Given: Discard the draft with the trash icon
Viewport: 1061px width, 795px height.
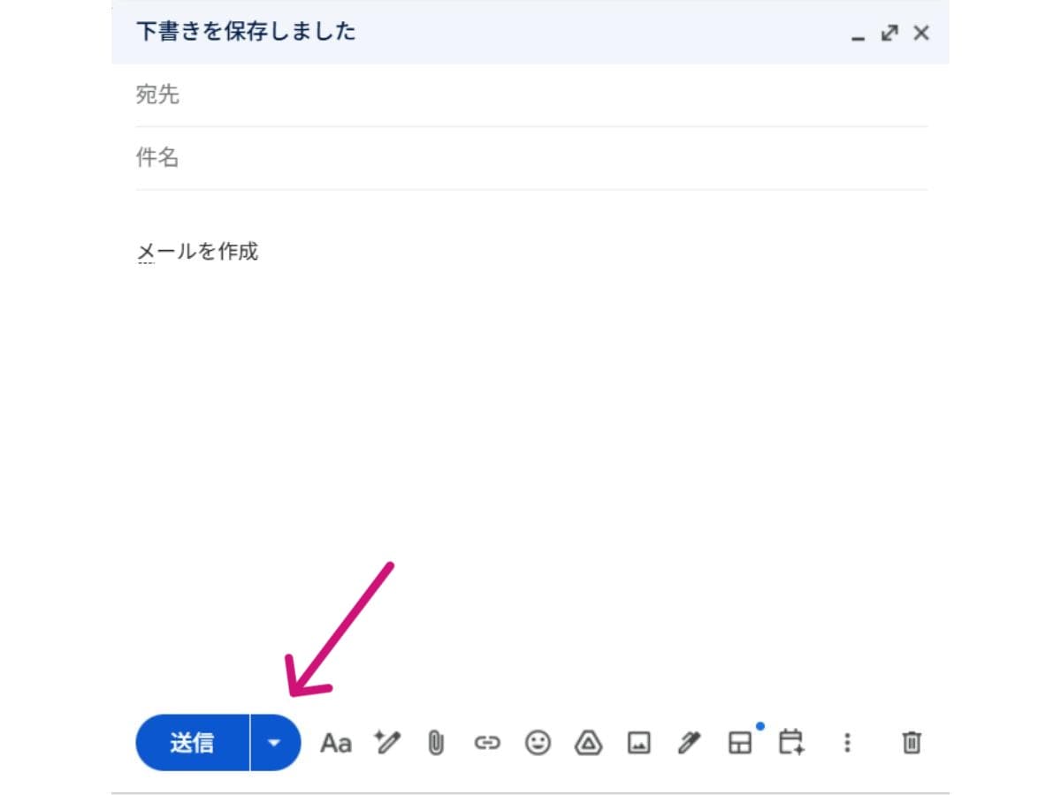Looking at the screenshot, I should 911,743.
